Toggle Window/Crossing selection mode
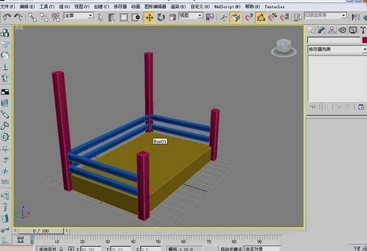The height and width of the screenshot is (251, 367). pyautogui.click(x=135, y=17)
